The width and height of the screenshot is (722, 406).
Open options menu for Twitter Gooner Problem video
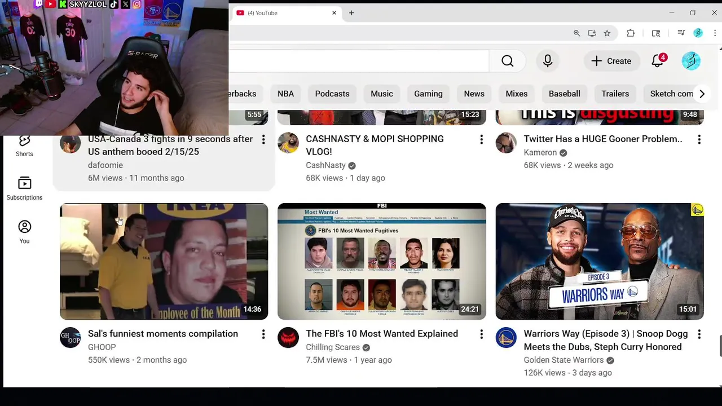pos(699,139)
